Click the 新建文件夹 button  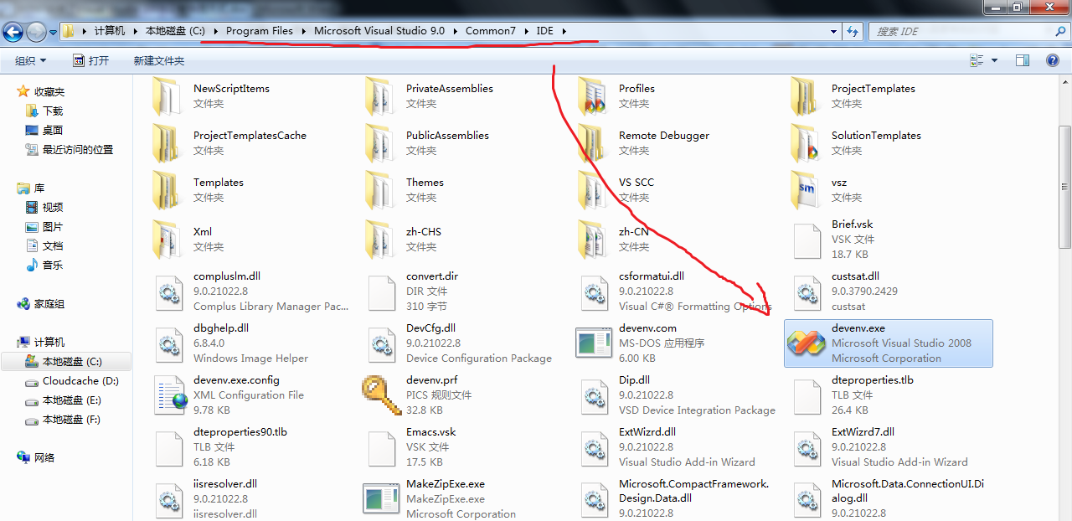coord(159,60)
